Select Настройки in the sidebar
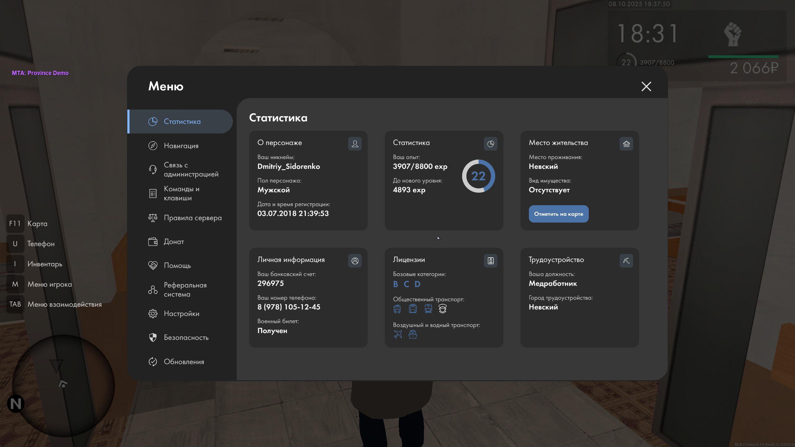This screenshot has width=795, height=447. (x=181, y=314)
